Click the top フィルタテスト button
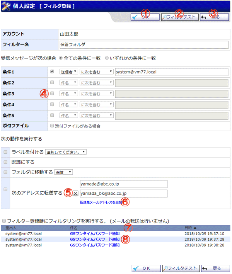 pos(180,17)
